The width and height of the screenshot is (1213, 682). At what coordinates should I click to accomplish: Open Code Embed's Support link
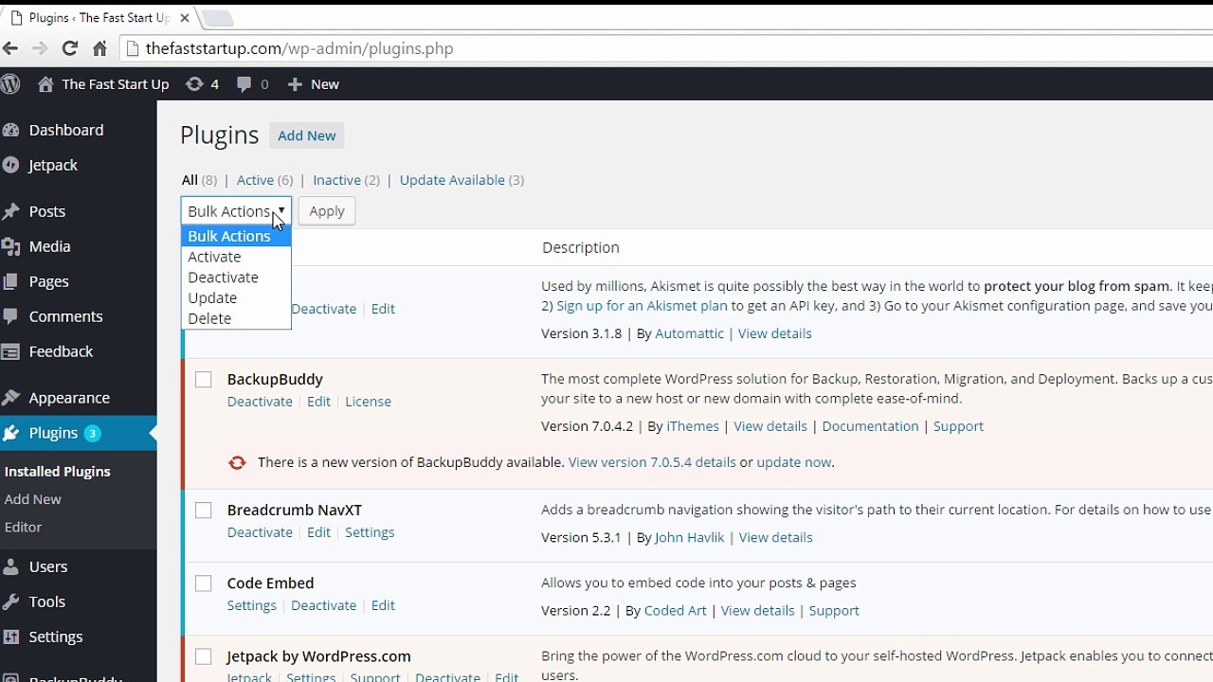[834, 610]
